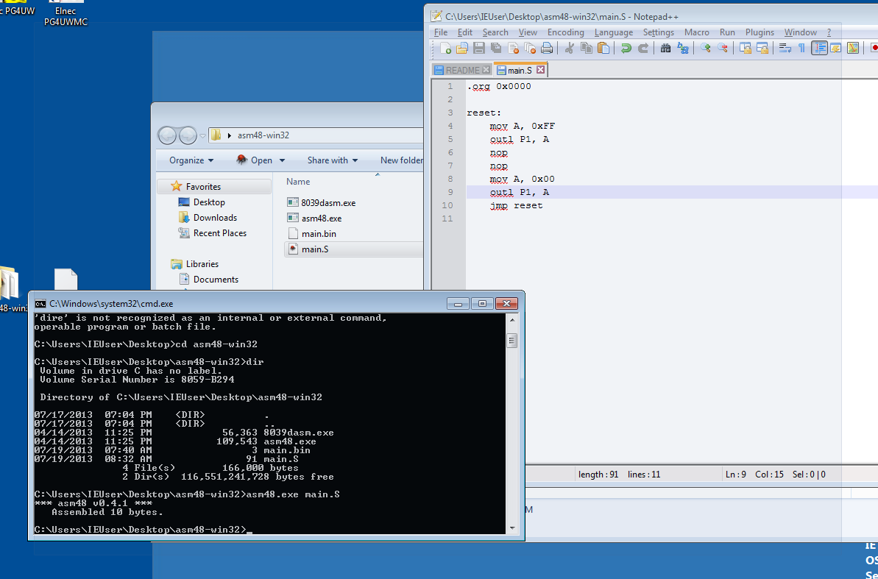
Task: Click the Copy toolbar icon
Action: 587,49
